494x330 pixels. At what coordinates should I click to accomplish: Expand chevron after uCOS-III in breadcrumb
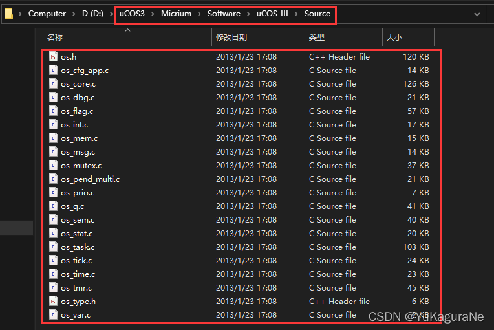[296, 14]
